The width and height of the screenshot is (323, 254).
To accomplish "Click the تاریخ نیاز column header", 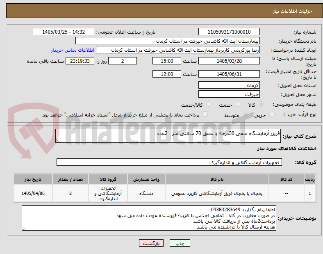I will tap(33, 179).
